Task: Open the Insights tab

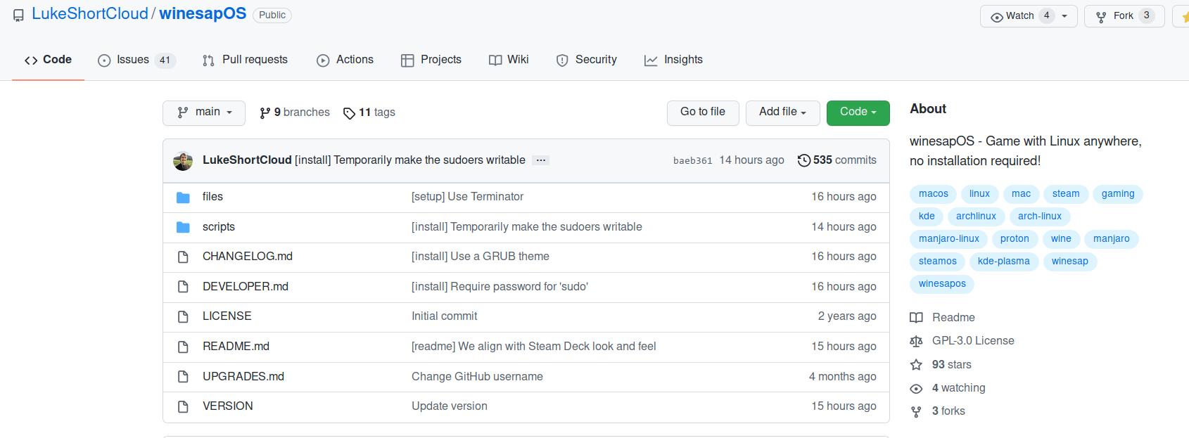Action: (673, 60)
